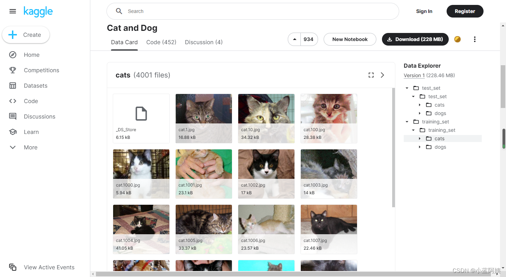Click the Discussions chat icon
Image resolution: width=506 pixels, height=277 pixels.
coord(13,116)
